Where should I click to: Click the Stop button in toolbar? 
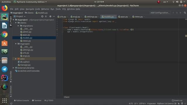(x=181, y=13)
